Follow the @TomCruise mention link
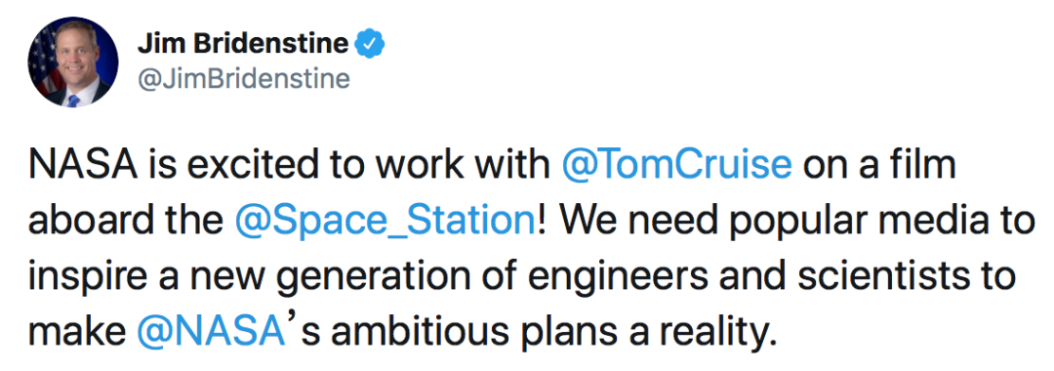This screenshot has width=1054, height=371. tap(675, 167)
